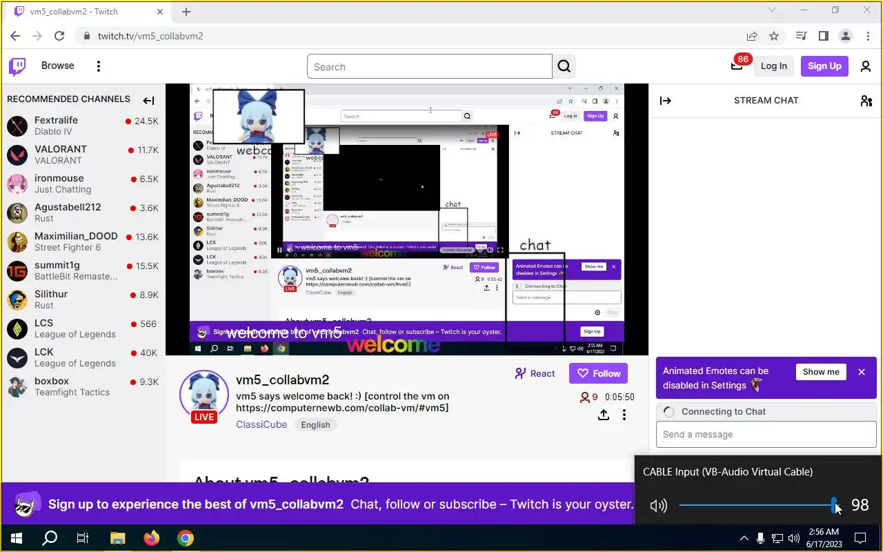Open LCS channel in recommended list
The width and height of the screenshot is (883, 552).
[83, 328]
